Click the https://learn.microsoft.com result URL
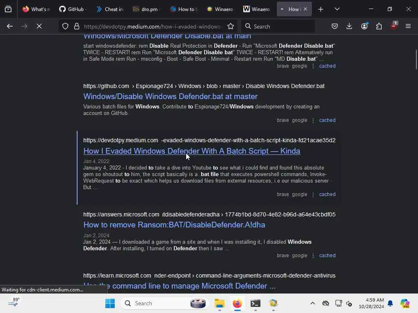 coord(209,276)
